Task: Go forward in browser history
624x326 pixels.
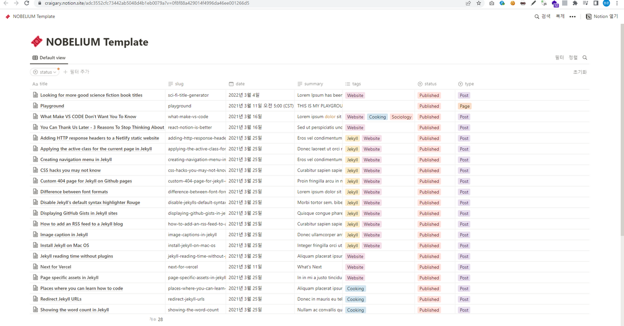Action: pyautogui.click(x=16, y=3)
